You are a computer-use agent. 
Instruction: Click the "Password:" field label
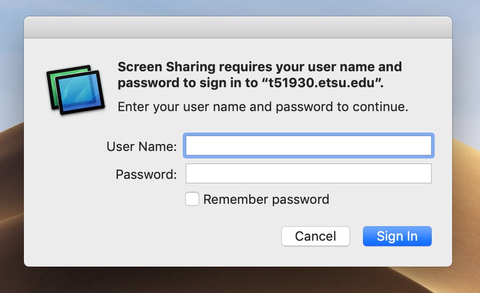click(x=146, y=174)
